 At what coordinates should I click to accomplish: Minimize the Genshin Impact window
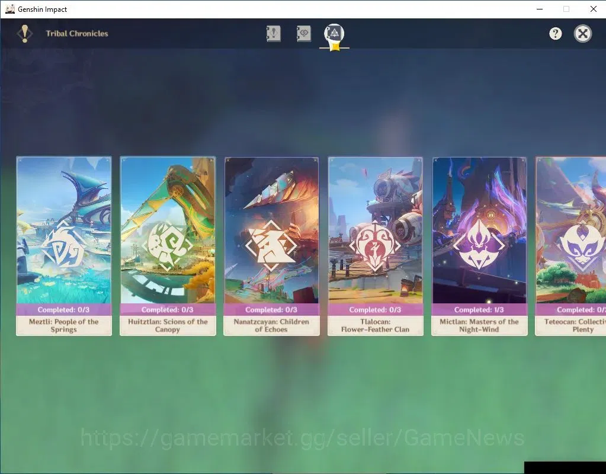pos(540,9)
